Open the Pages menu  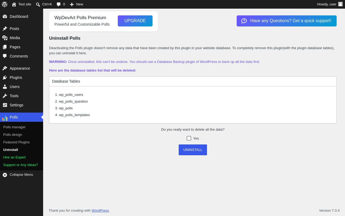(x=22, y=47)
